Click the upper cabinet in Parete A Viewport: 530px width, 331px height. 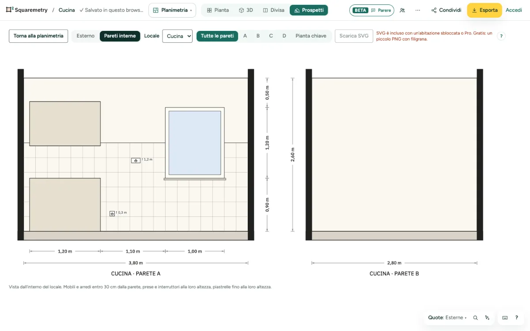(x=65, y=124)
